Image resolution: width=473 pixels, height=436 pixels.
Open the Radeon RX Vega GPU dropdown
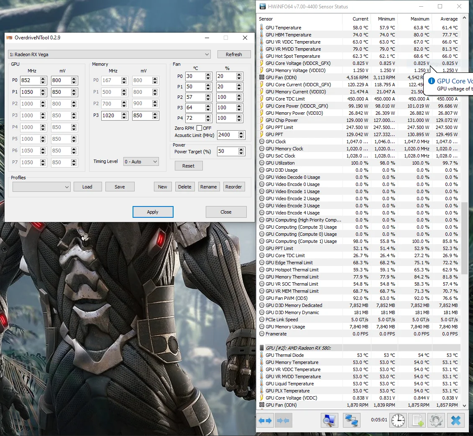[109, 54]
